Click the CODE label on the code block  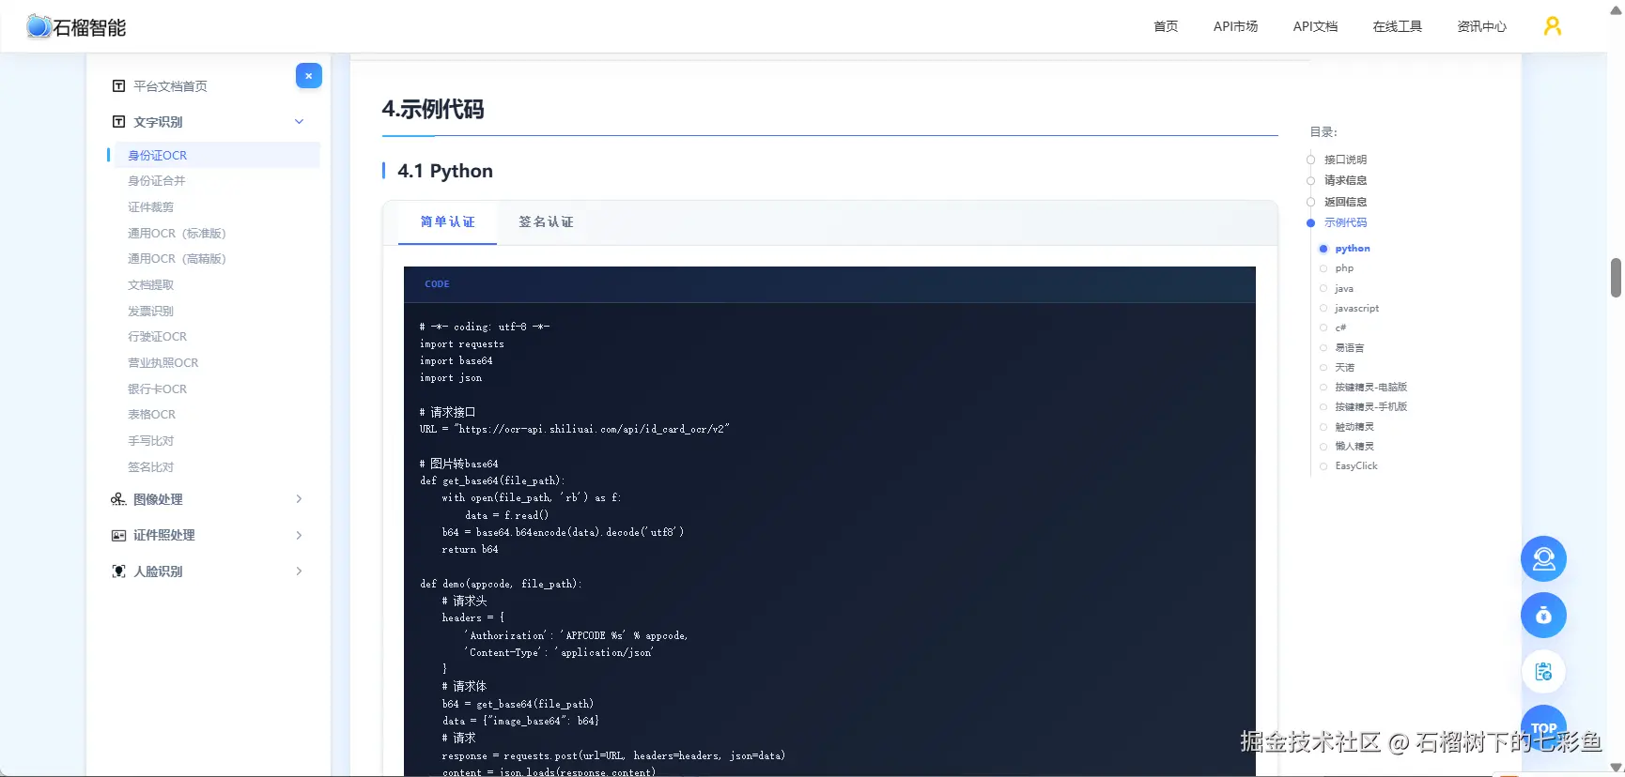tap(437, 284)
